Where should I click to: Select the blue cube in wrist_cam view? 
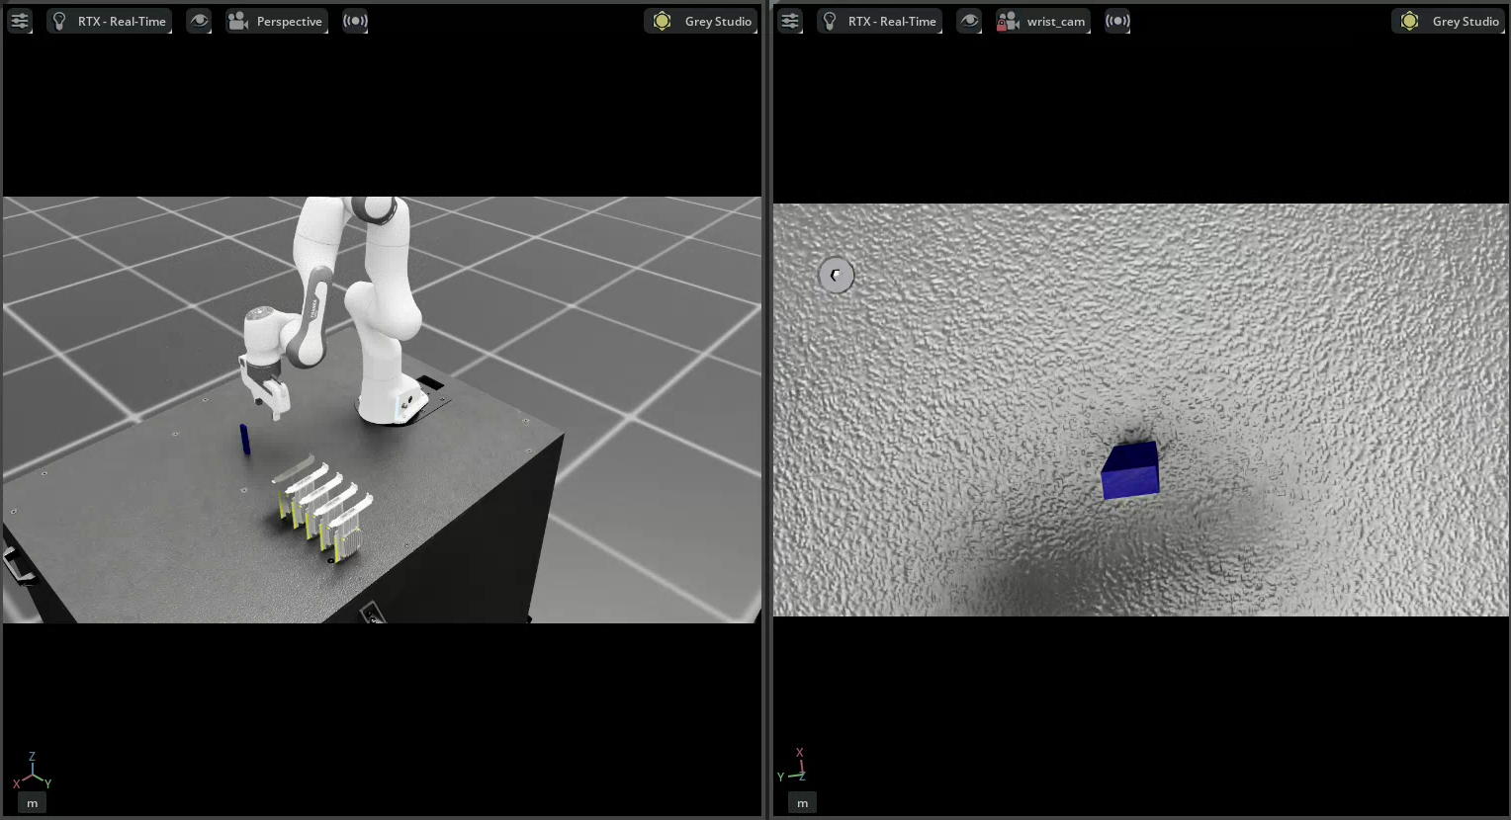click(x=1130, y=470)
